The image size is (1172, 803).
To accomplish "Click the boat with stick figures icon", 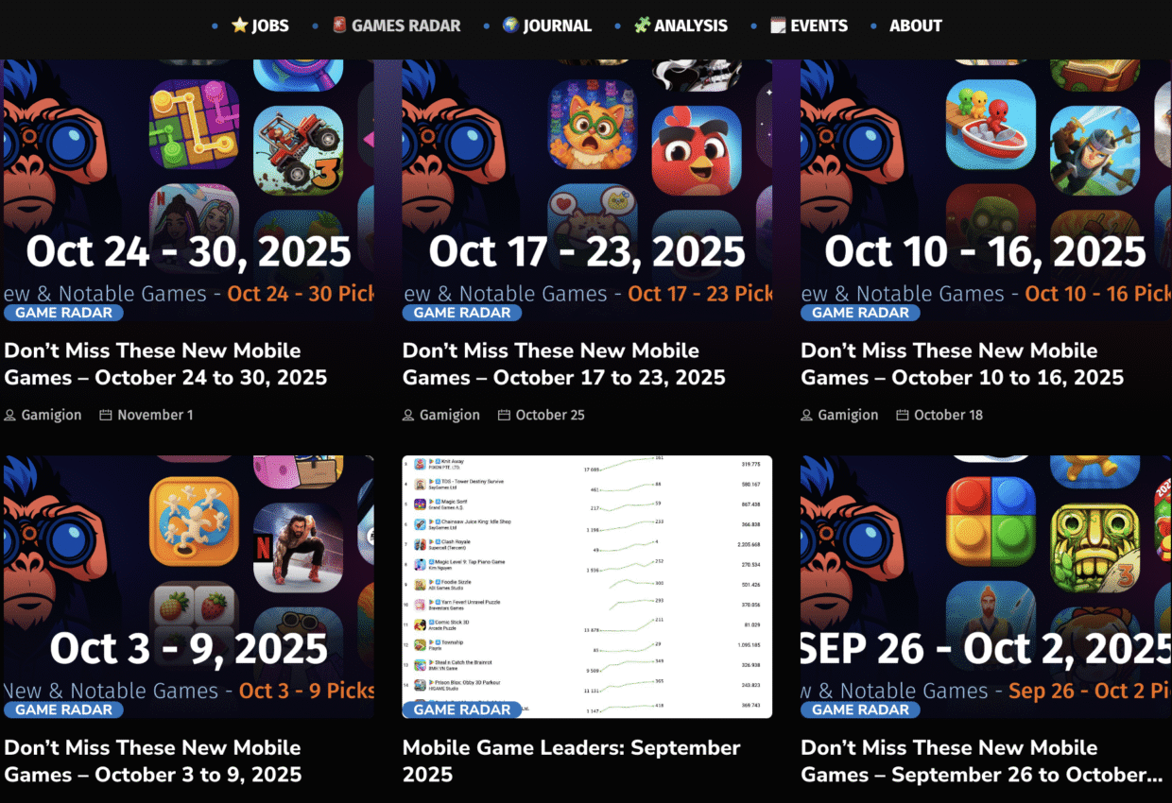I will pyautogui.click(x=991, y=123).
